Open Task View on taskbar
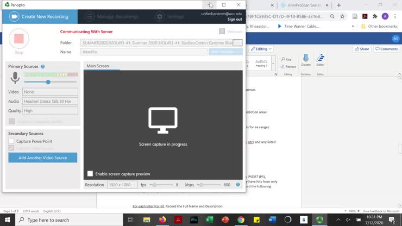 [x=131, y=220]
